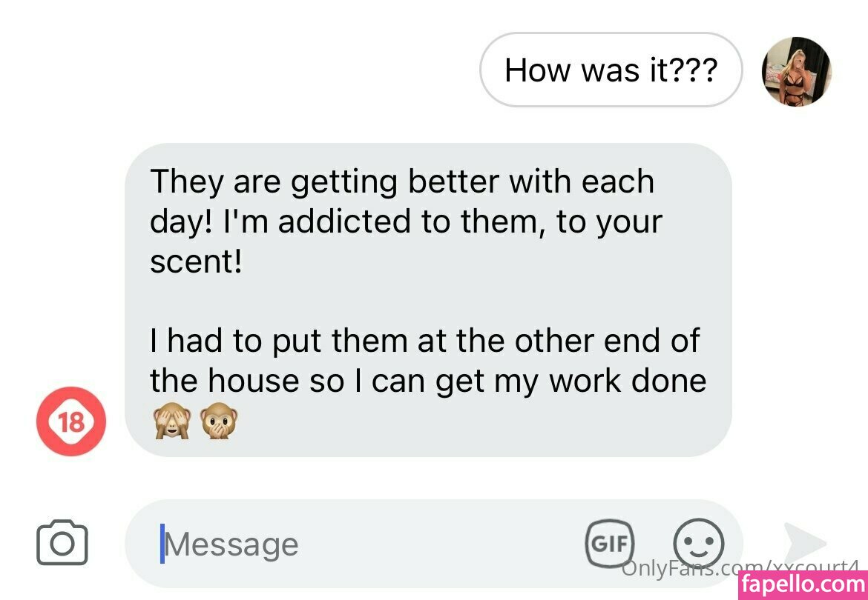This screenshot has height=600, width=868.
Task: Open the GIF picker
Action: [609, 544]
